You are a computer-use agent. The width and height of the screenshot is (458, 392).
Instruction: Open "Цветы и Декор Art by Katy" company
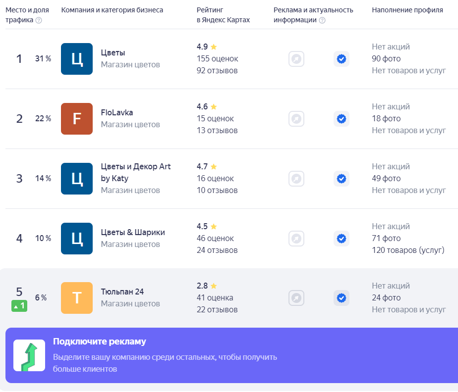pyautogui.click(x=136, y=172)
